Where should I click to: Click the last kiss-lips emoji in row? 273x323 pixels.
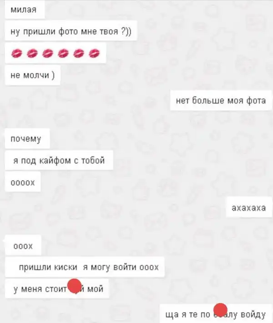click(x=94, y=53)
